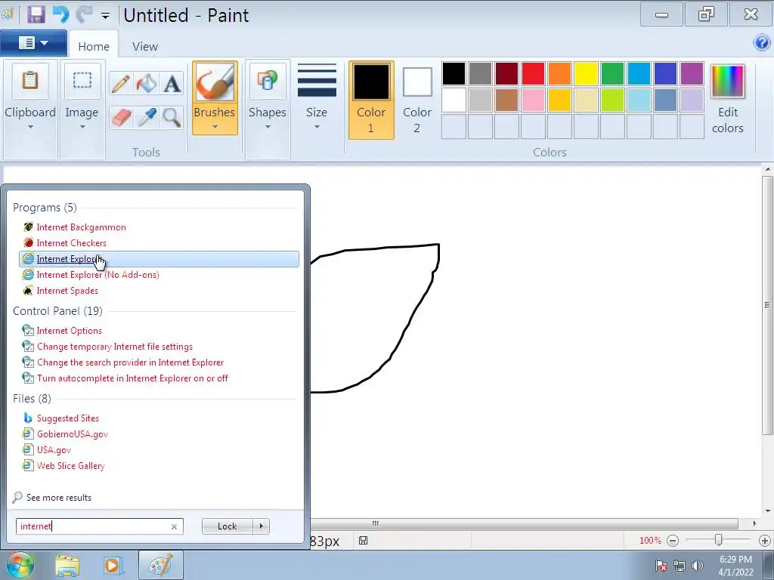Select the Text tool
The height and width of the screenshot is (580, 774).
[x=172, y=83]
